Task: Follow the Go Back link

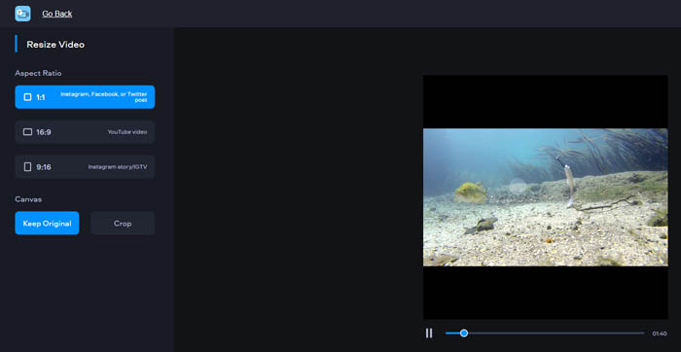Action: pyautogui.click(x=56, y=14)
